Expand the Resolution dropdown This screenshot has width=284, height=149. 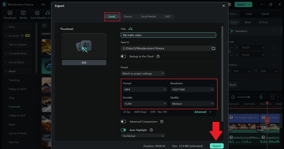coord(192,89)
